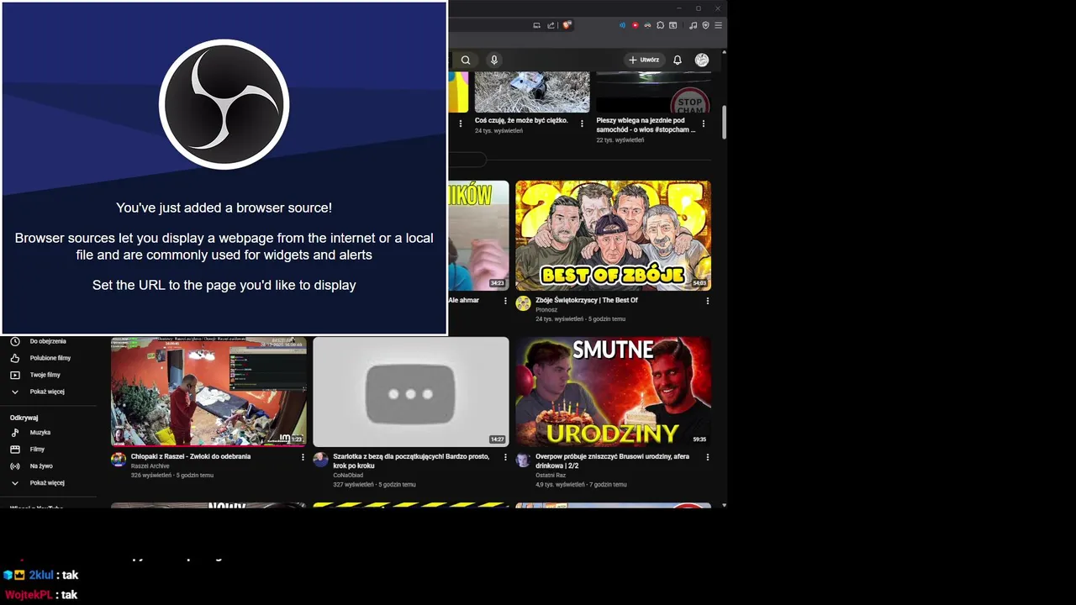Click the Utwórz create button
The image size is (1076, 605).
645,60
